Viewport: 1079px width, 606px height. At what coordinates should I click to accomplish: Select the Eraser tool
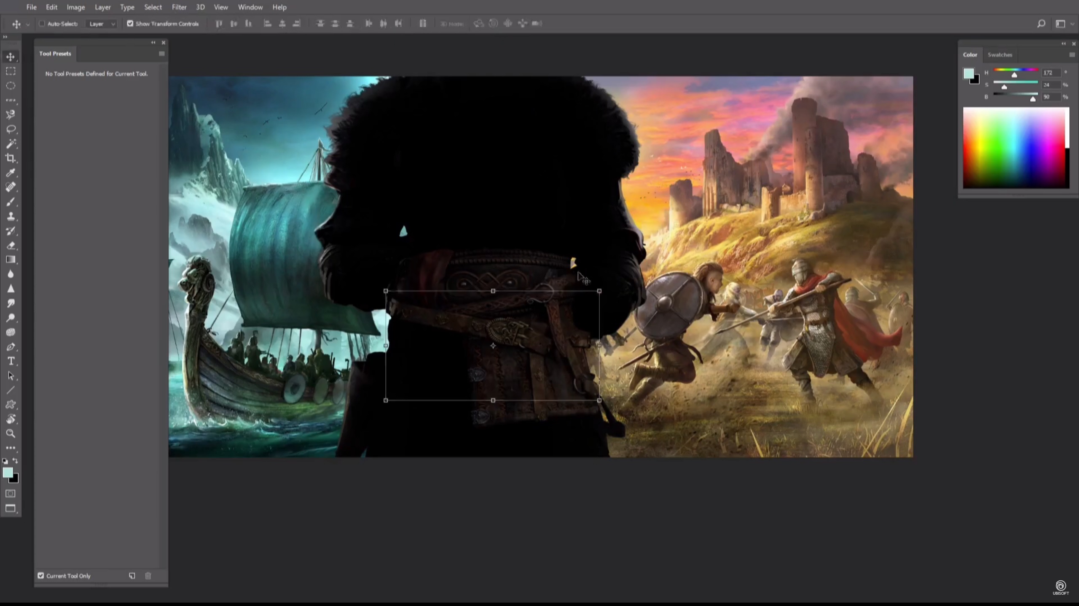11,245
